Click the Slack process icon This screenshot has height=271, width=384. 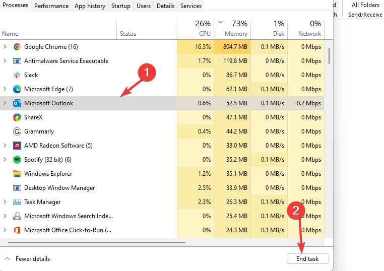[17, 75]
